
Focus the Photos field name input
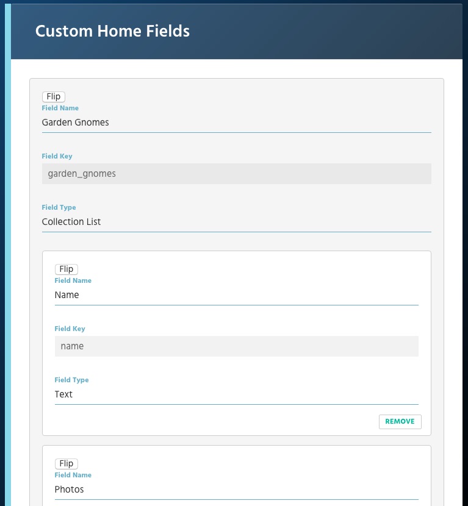click(236, 490)
